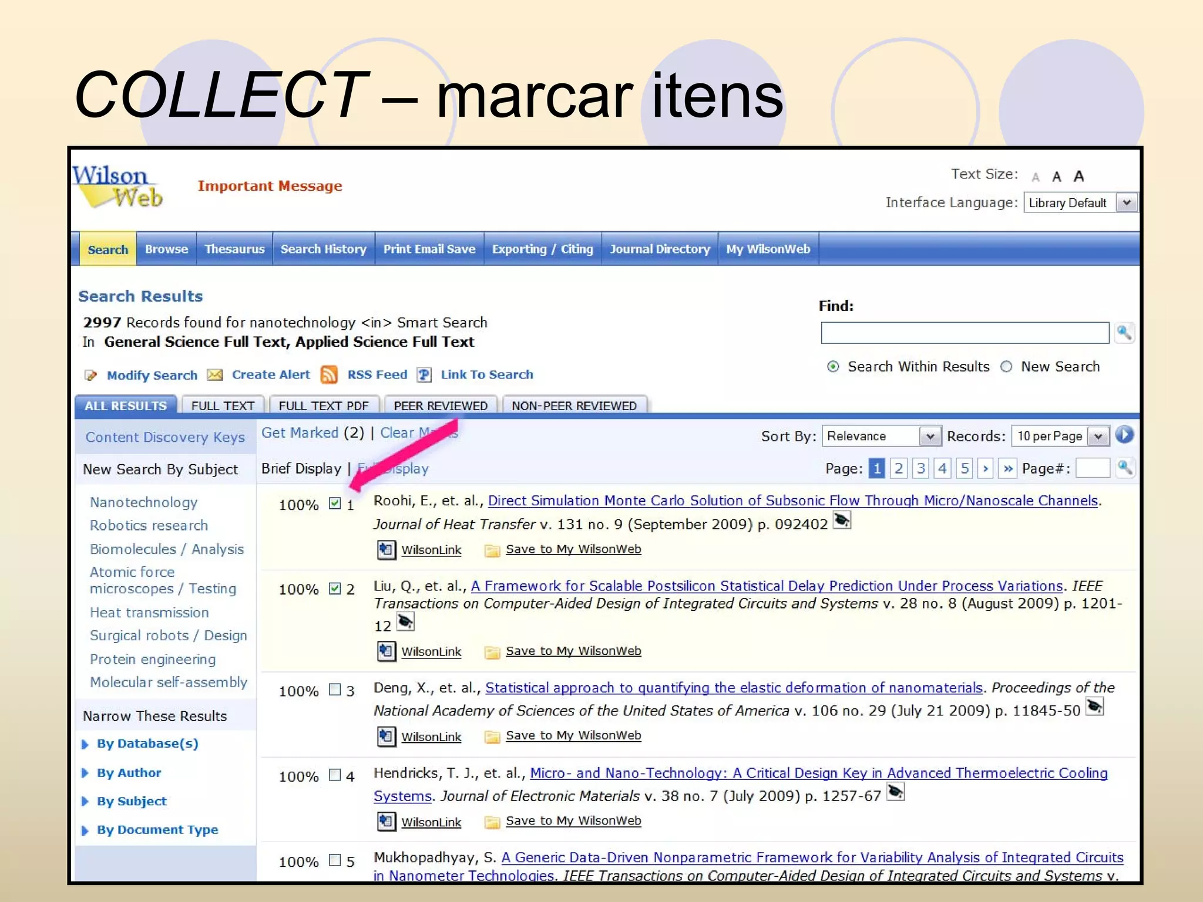The width and height of the screenshot is (1203, 902).
Task: Click Get Marked link
Action: click(x=300, y=433)
